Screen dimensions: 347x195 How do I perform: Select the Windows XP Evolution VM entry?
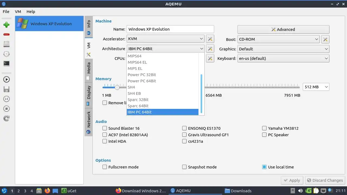click(x=49, y=24)
